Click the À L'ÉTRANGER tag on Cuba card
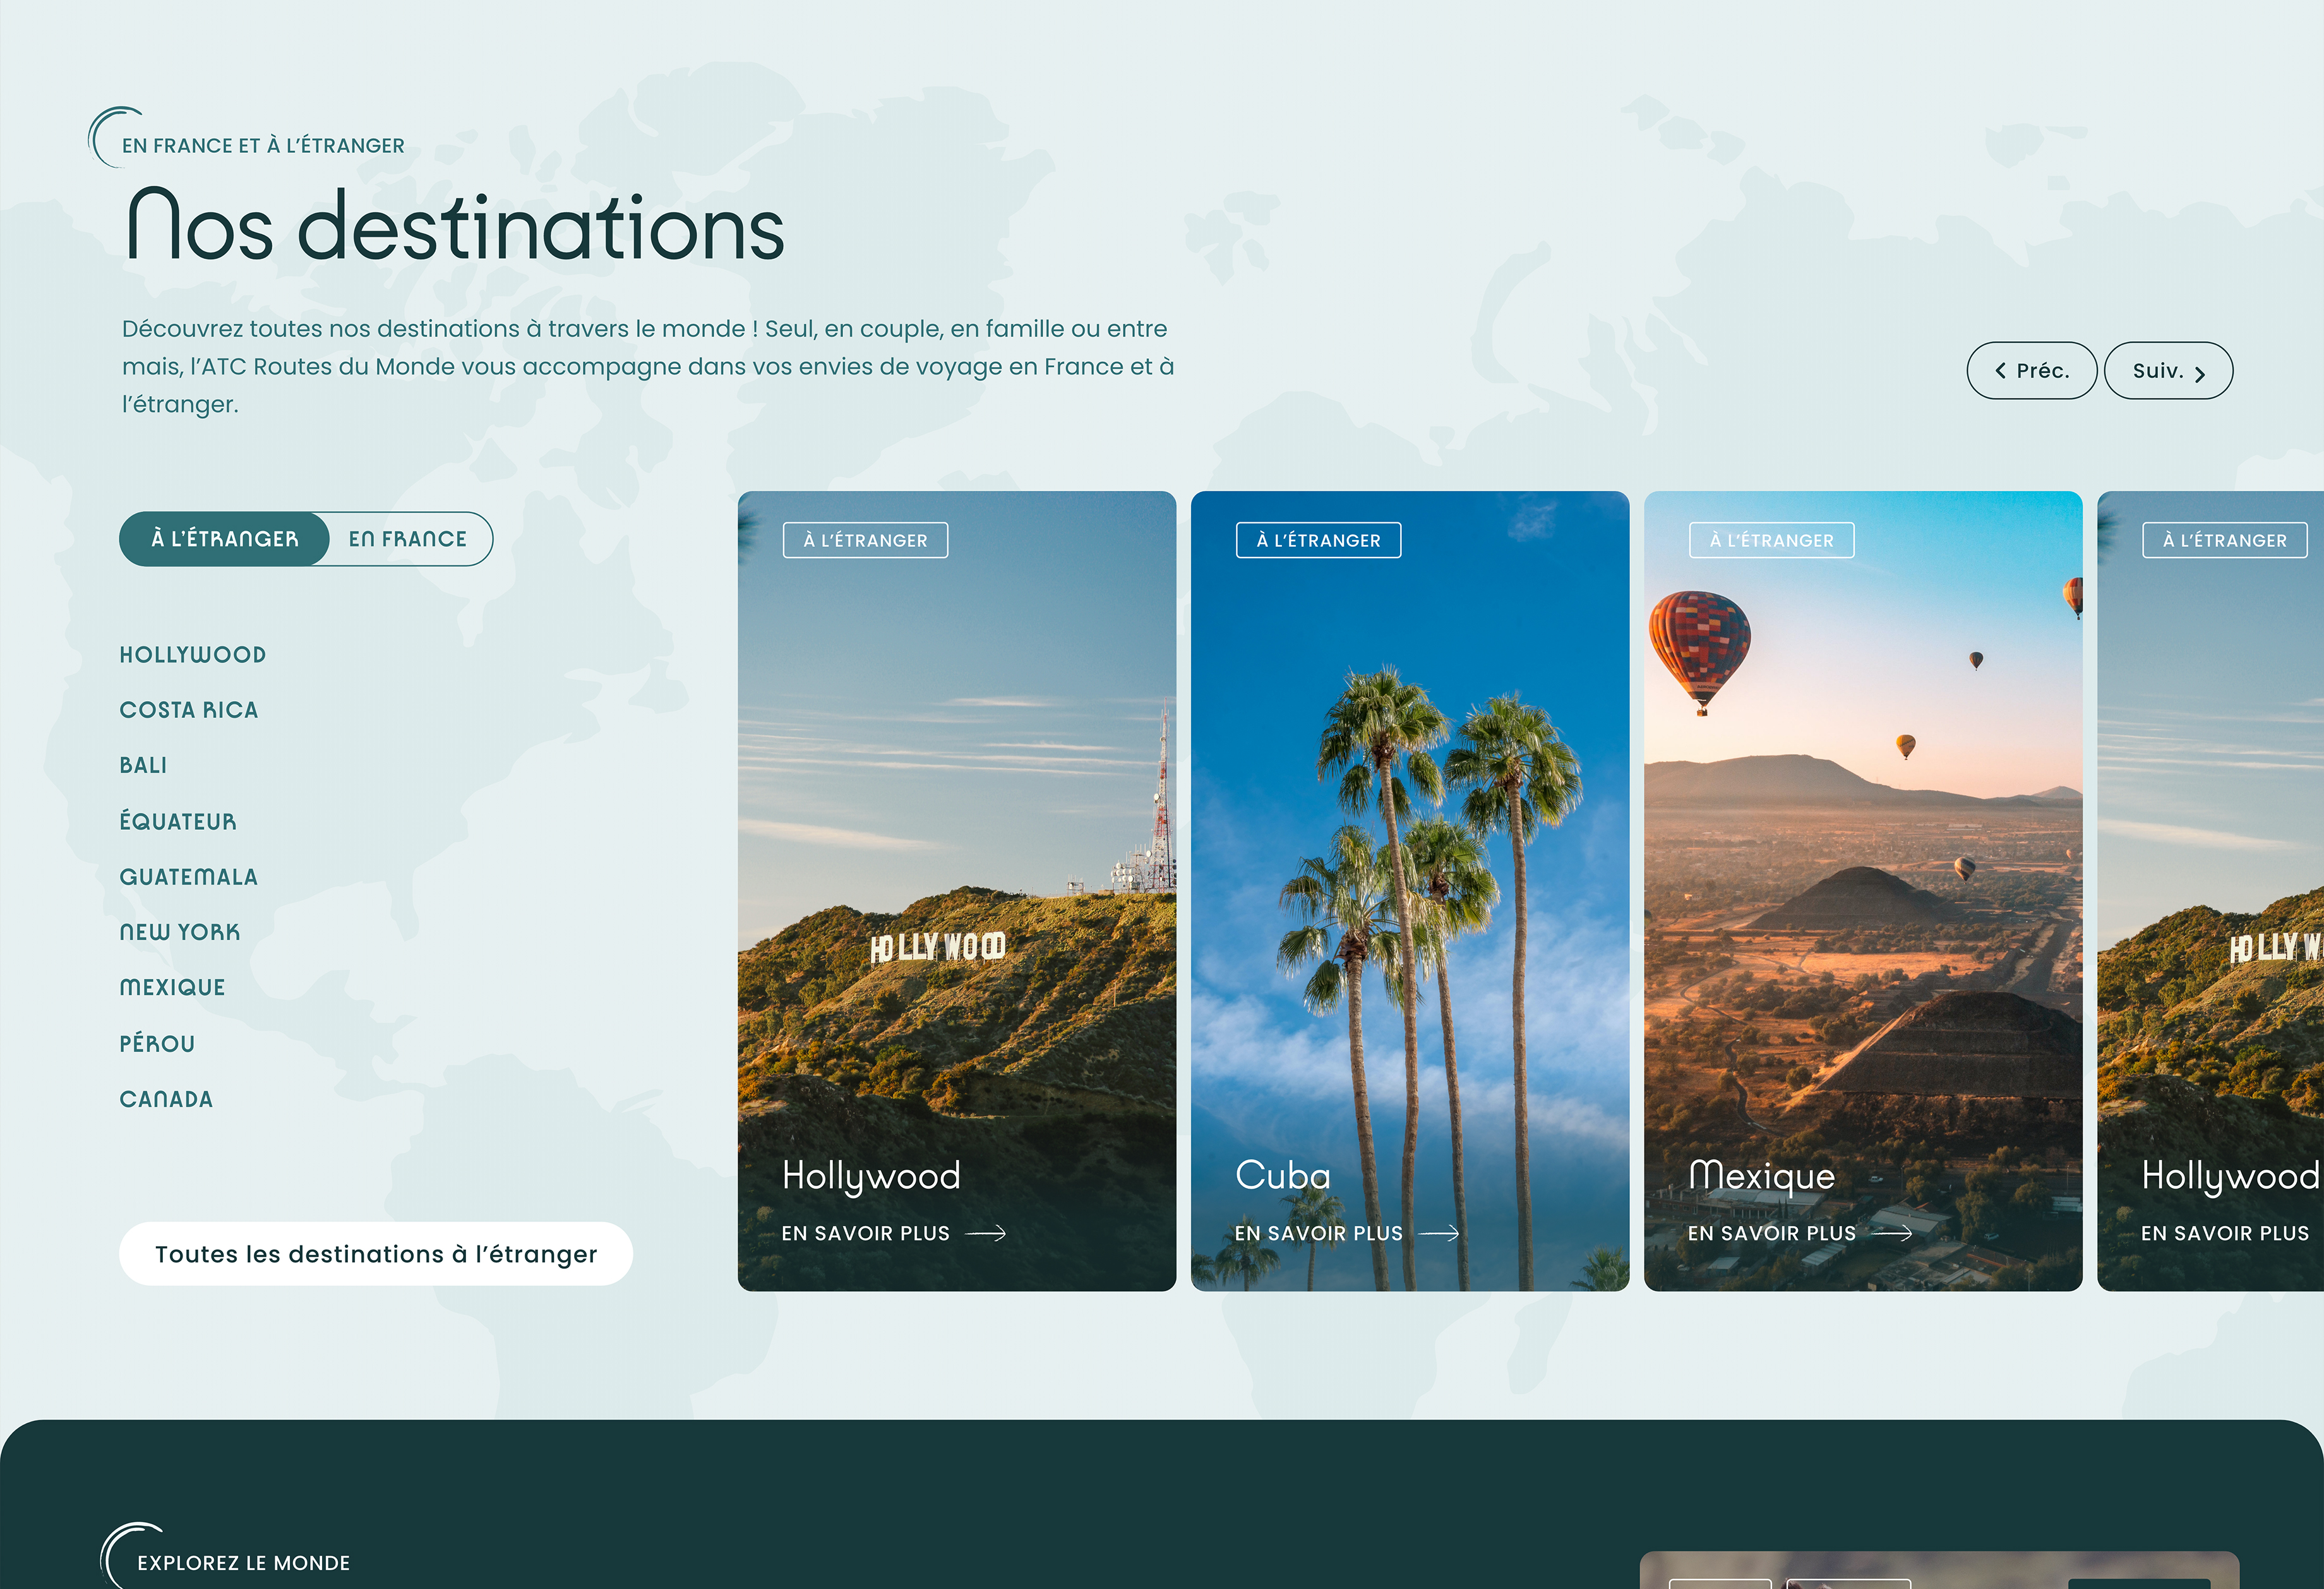Viewport: 2324px width, 1589px height. pyautogui.click(x=1319, y=540)
